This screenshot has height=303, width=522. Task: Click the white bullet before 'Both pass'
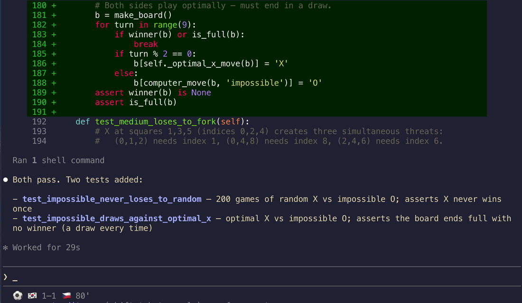5,180
